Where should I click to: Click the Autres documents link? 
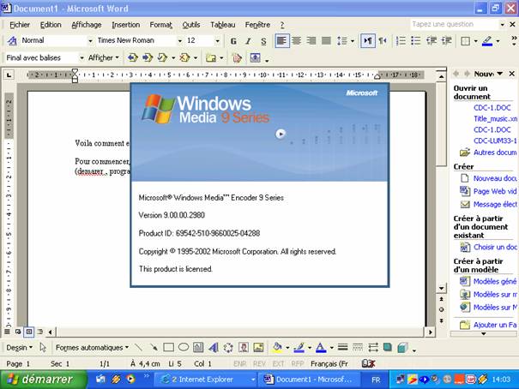[x=495, y=153]
